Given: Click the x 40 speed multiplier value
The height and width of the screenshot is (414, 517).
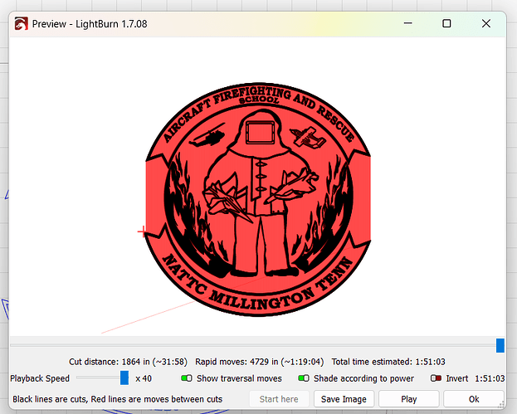Looking at the screenshot, I should point(144,378).
